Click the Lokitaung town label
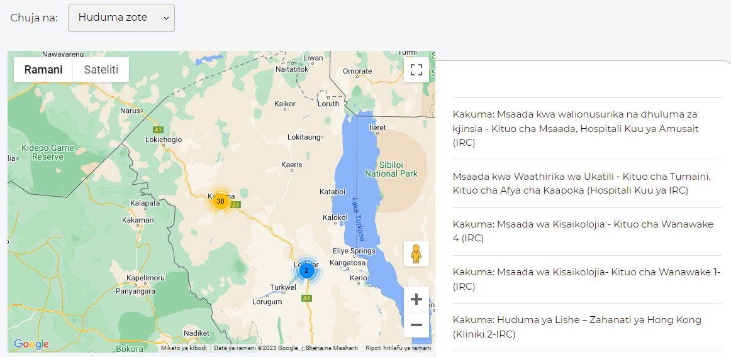The height and width of the screenshot is (357, 731). coord(305,137)
